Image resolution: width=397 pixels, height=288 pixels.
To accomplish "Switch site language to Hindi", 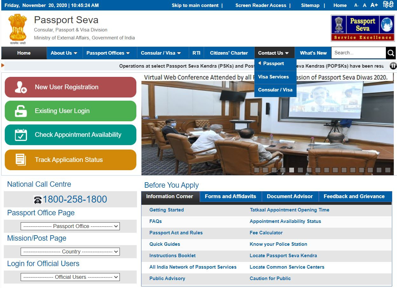I will (x=388, y=5).
